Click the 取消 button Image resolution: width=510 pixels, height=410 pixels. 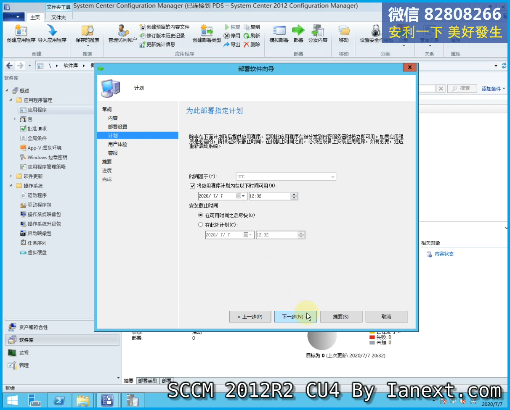tap(387, 316)
